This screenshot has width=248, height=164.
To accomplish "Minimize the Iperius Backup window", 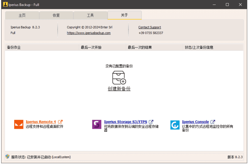I will point(214,5).
